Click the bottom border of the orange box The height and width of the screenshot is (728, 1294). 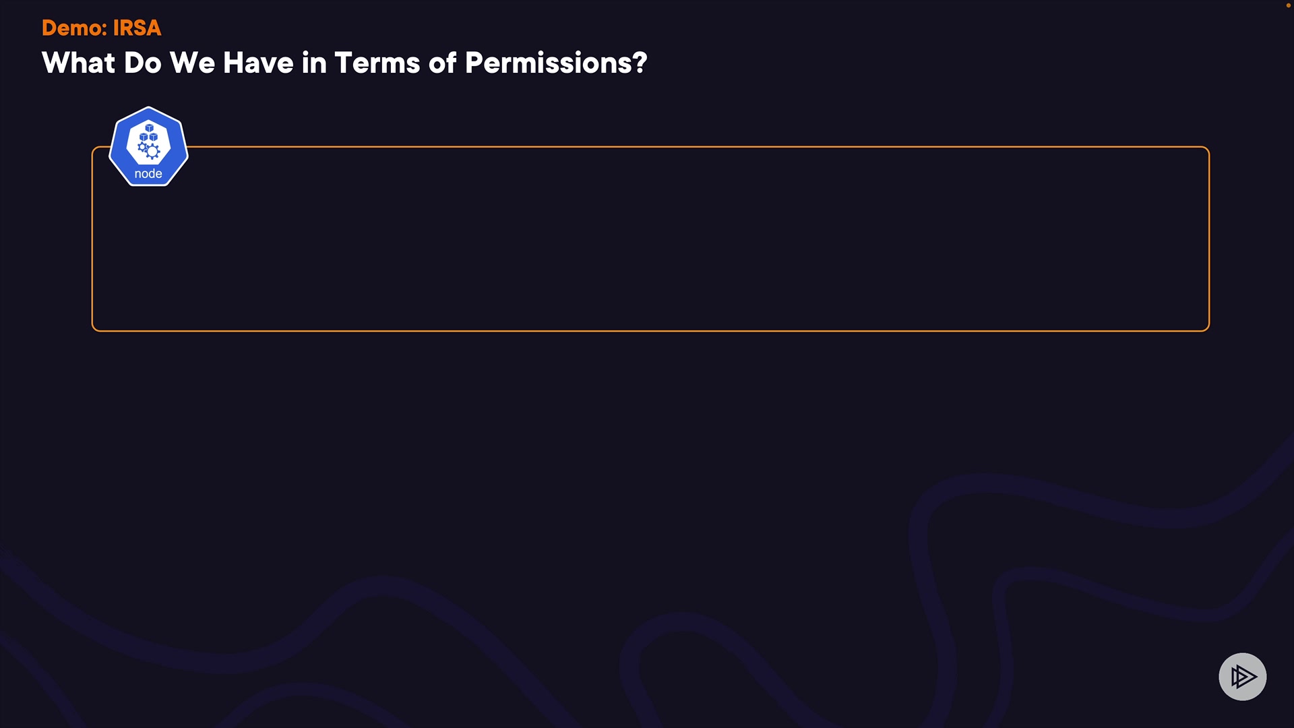[650, 330]
